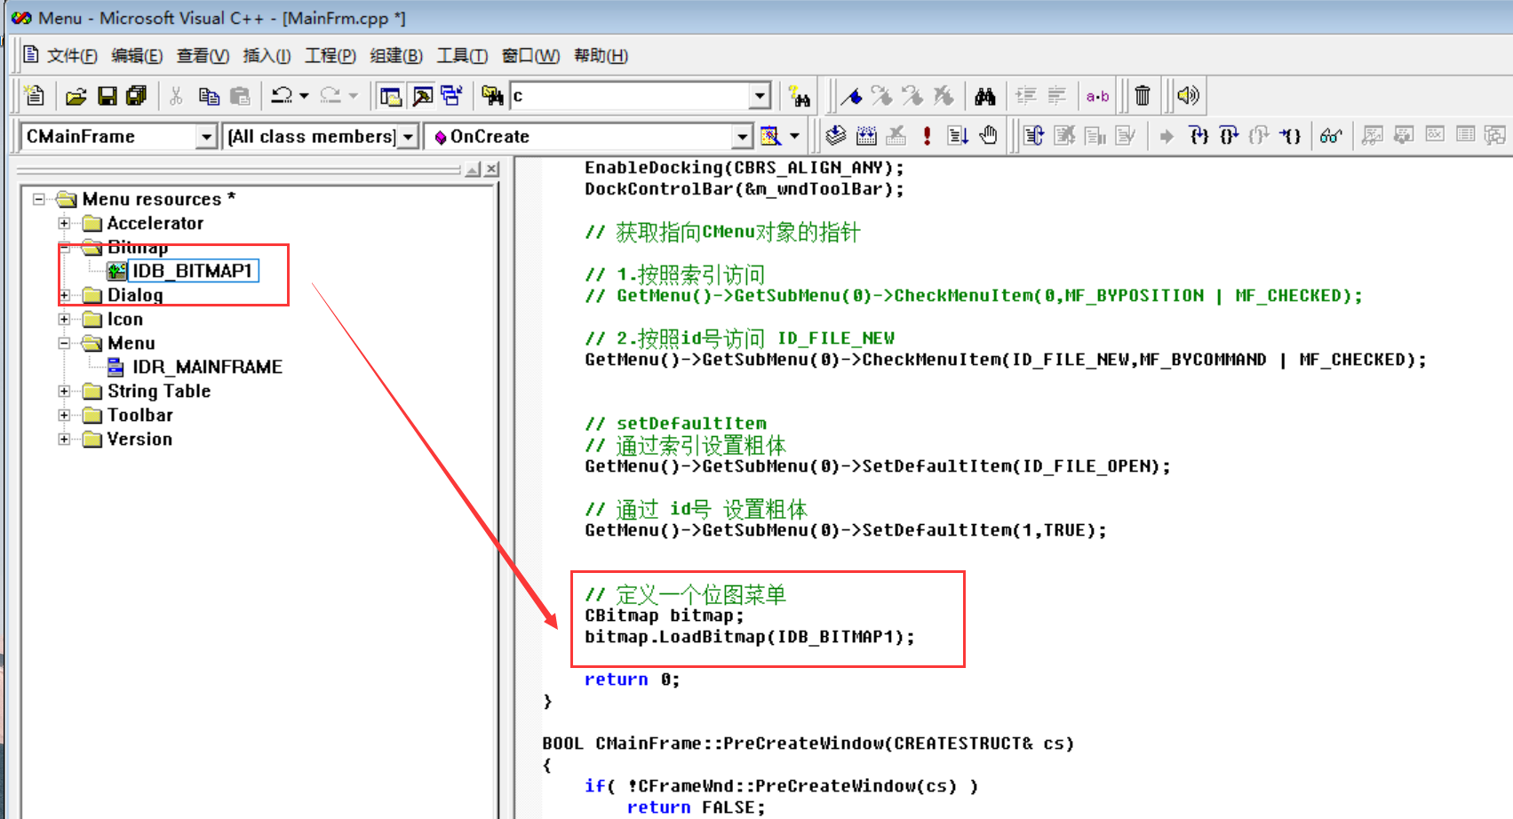Open the 查看(V) menu
The width and height of the screenshot is (1513, 819).
click(x=203, y=56)
